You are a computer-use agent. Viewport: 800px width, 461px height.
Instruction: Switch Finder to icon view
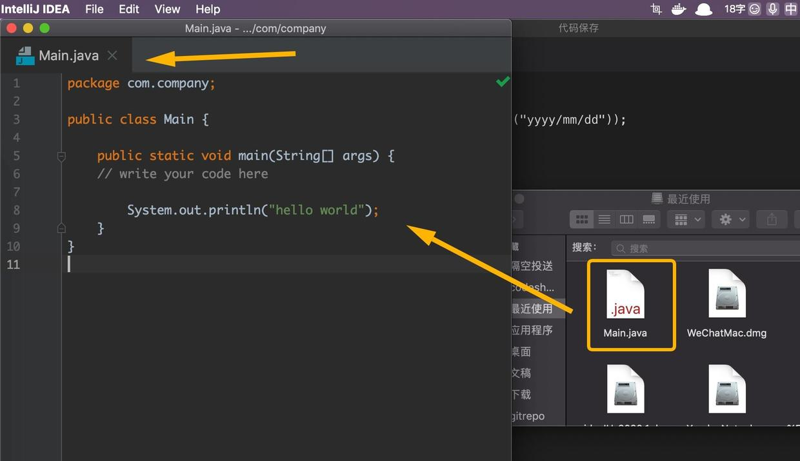(x=581, y=219)
